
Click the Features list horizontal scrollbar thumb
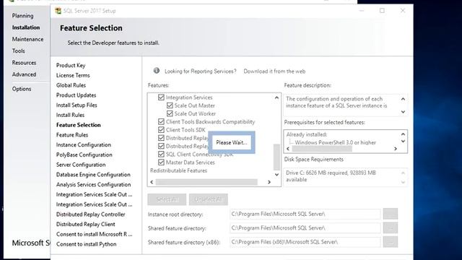206,182
